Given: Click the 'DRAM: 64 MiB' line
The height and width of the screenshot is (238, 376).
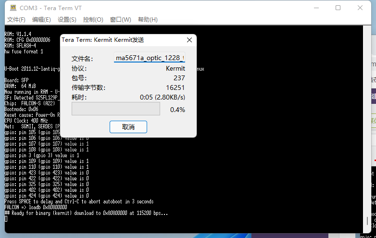Looking at the screenshot, I should coord(20,86).
